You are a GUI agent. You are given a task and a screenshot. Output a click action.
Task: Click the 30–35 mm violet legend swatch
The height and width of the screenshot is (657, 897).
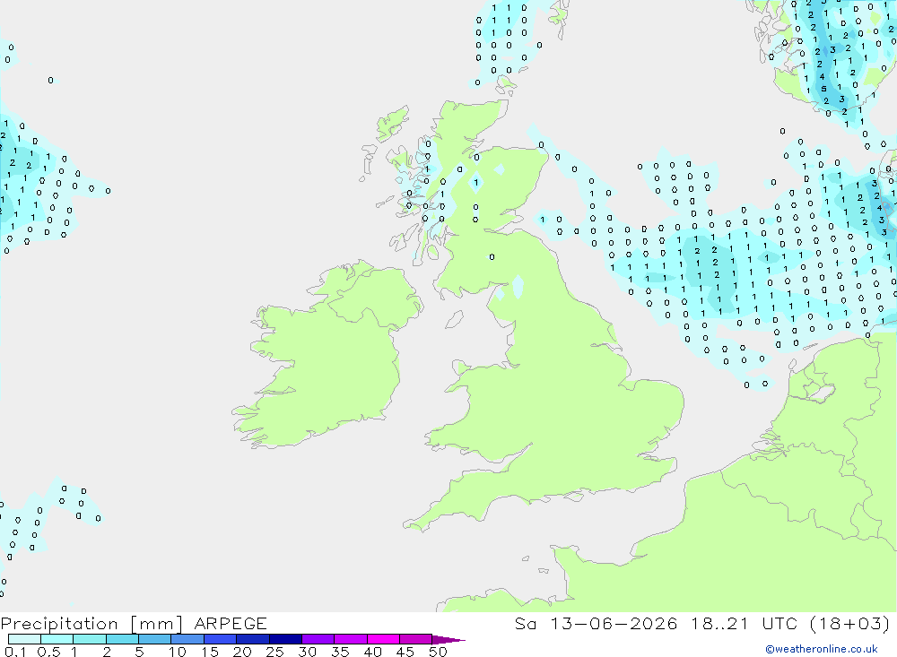(x=318, y=639)
